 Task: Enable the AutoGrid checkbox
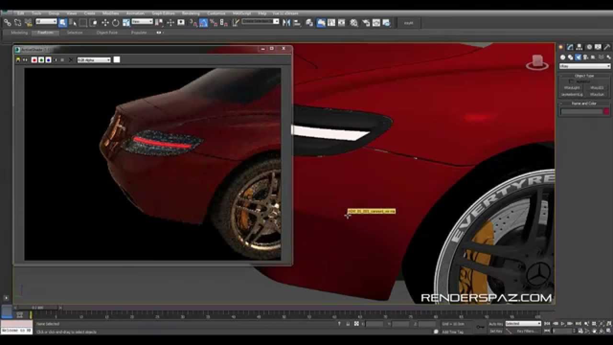571,81
